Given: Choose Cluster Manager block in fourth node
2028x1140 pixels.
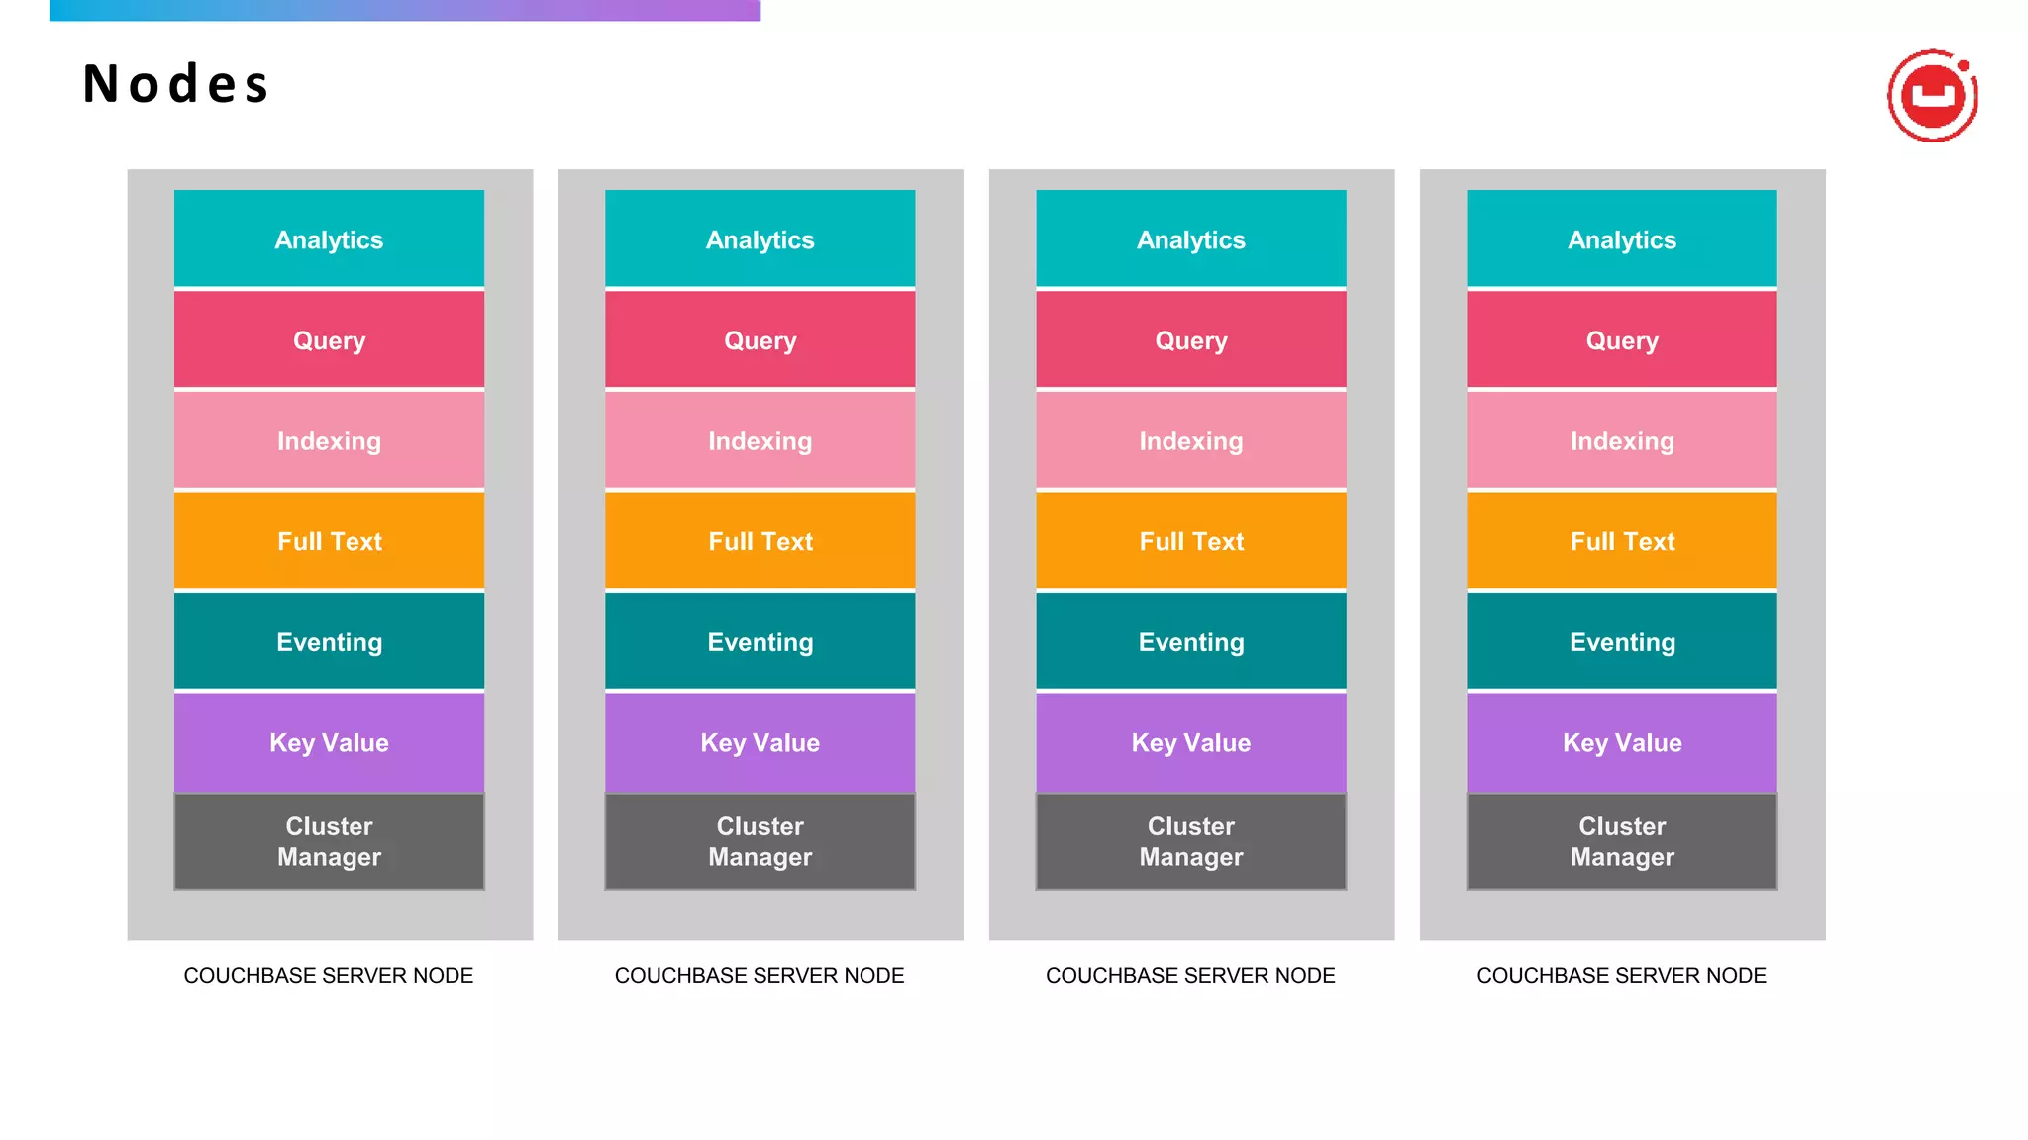Looking at the screenshot, I should 1622,841.
